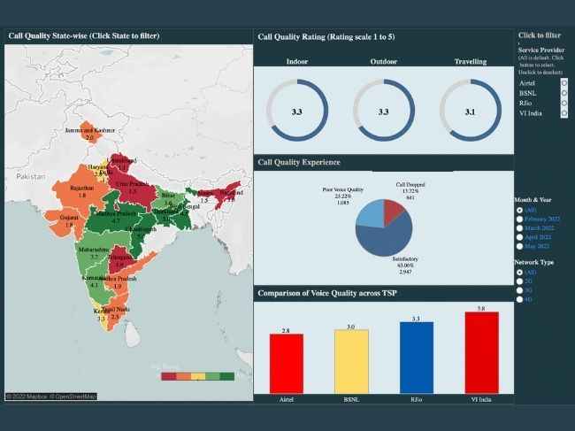This screenshot has height=431, width=575.
Task: Click the 'Network Type' filter heading
Action: [534, 262]
